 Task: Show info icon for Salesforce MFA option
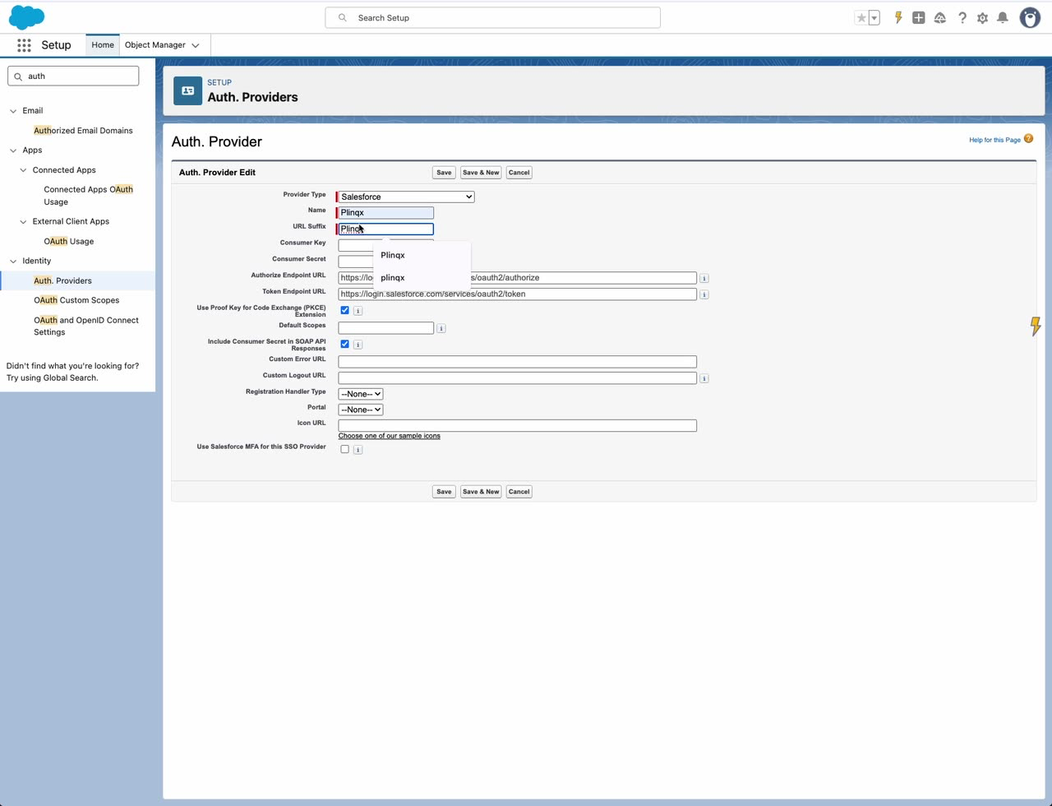click(x=358, y=450)
